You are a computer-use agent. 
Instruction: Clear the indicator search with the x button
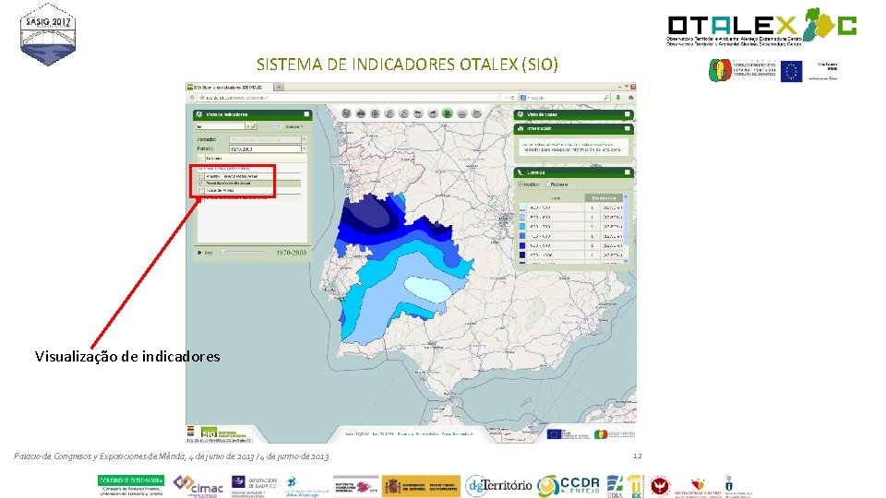pyautogui.click(x=247, y=126)
